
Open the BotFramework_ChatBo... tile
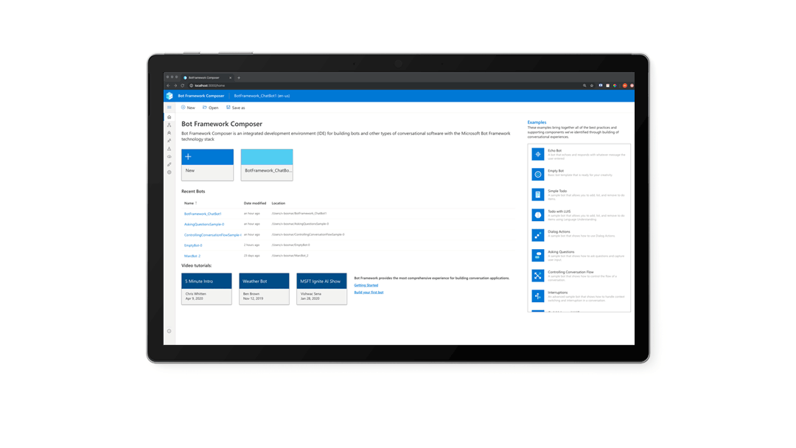click(267, 165)
